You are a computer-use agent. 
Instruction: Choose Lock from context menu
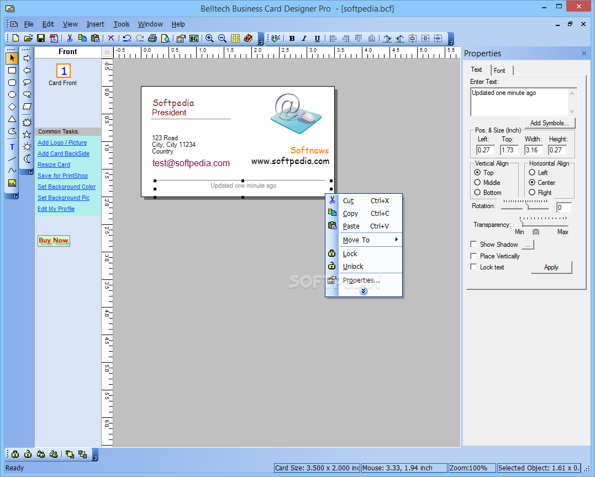coord(364,253)
